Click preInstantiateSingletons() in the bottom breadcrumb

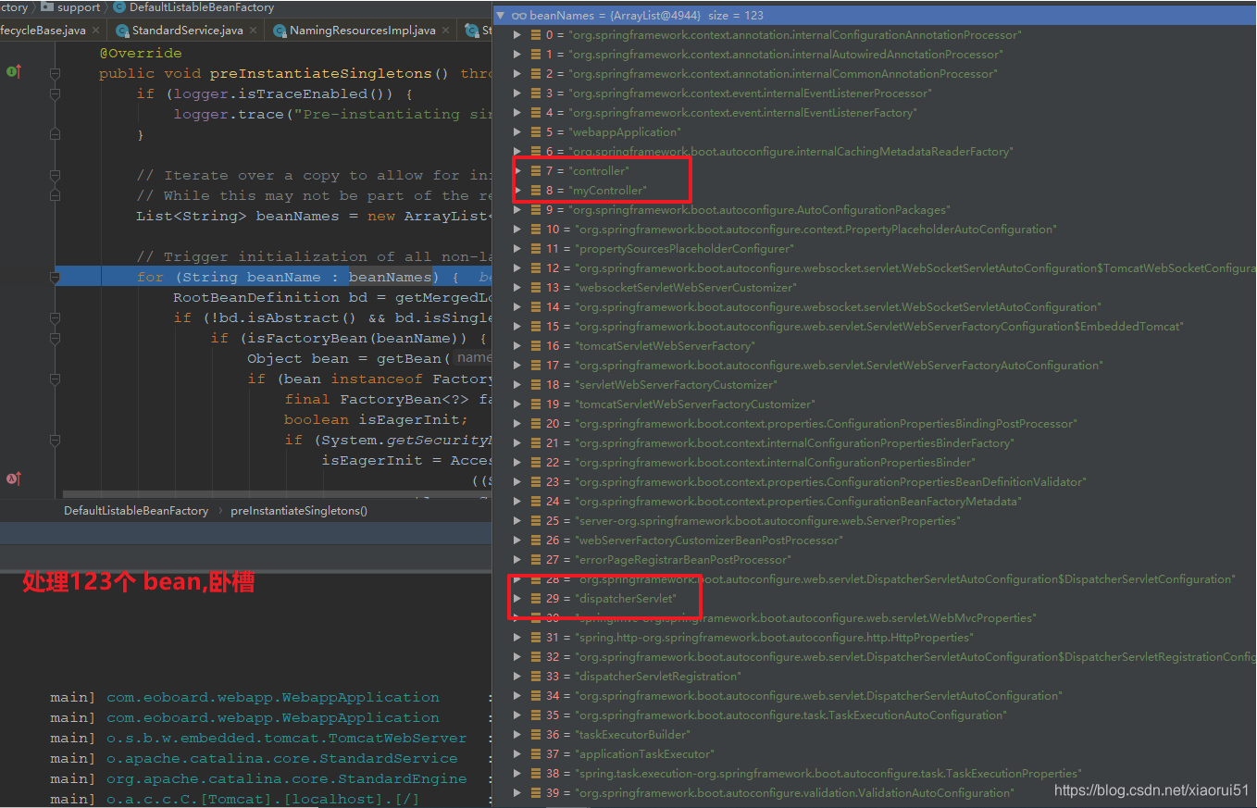299,511
